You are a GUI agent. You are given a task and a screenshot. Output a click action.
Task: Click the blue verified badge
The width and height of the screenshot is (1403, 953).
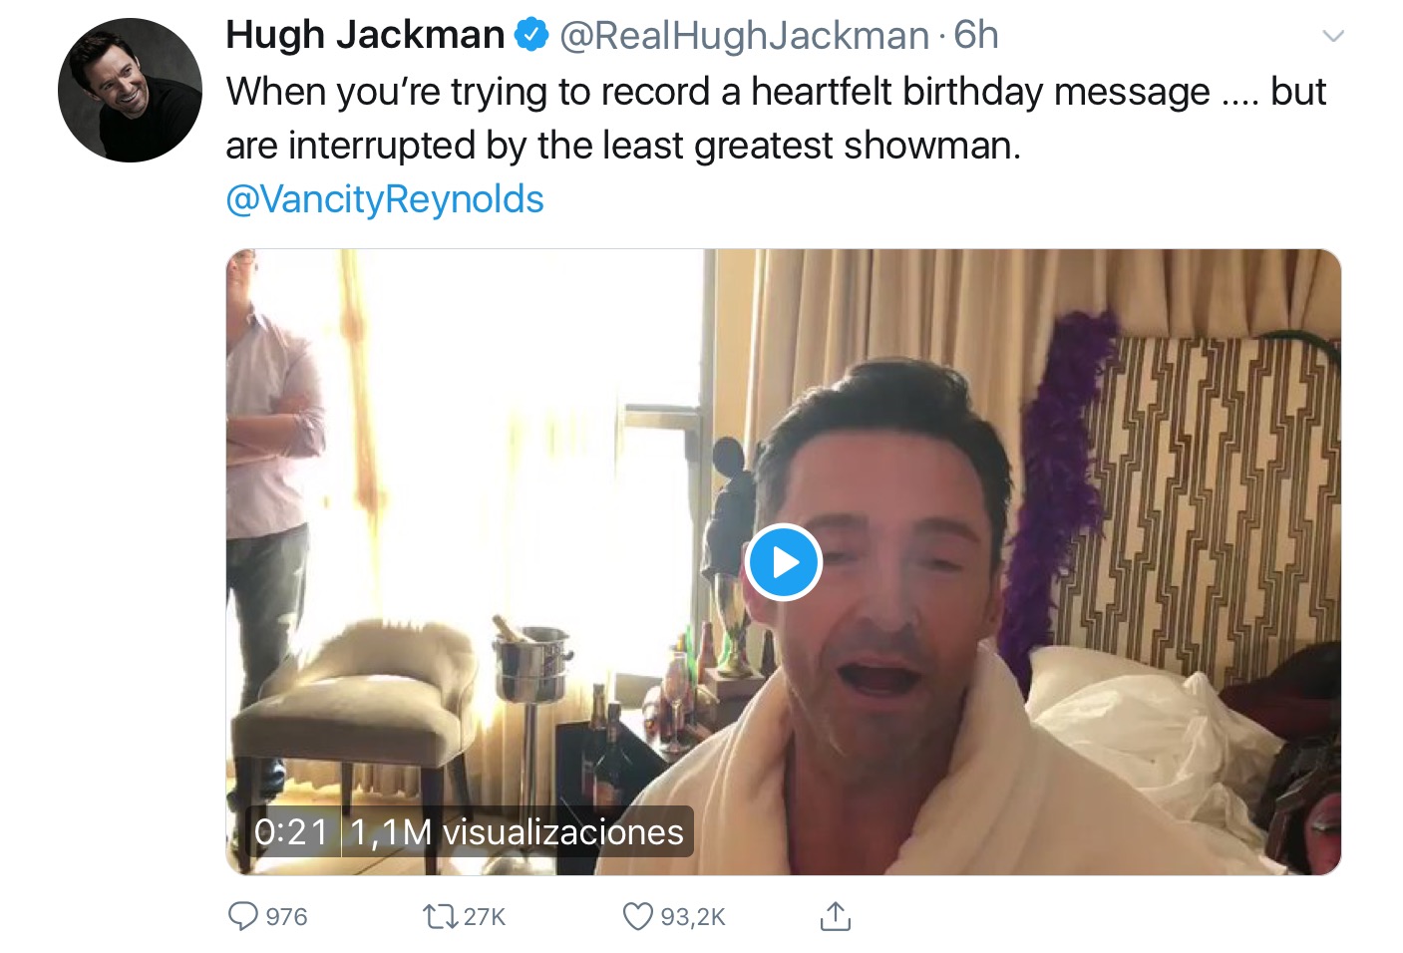[x=531, y=35]
